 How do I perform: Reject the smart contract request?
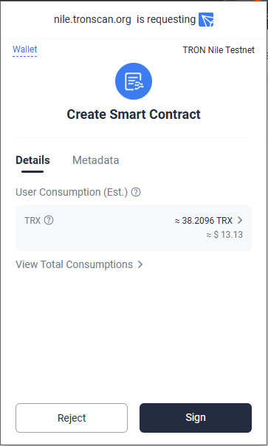tap(72, 418)
